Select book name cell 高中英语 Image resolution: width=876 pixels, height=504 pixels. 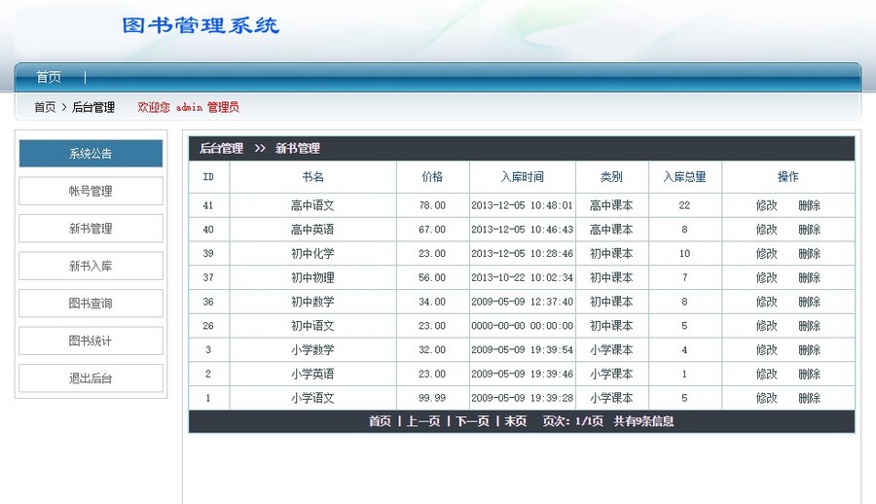tap(312, 230)
